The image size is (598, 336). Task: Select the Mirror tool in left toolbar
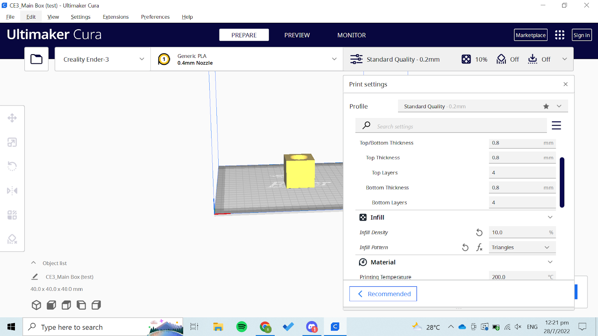(x=12, y=191)
